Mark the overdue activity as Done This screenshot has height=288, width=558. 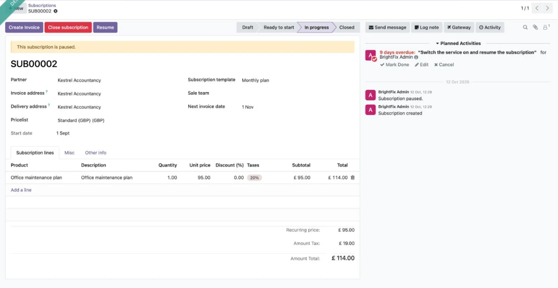click(x=394, y=65)
